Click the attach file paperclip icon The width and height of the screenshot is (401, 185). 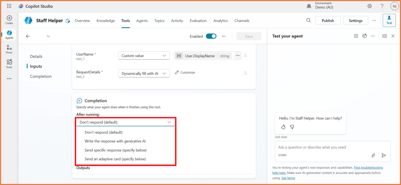[374, 155]
